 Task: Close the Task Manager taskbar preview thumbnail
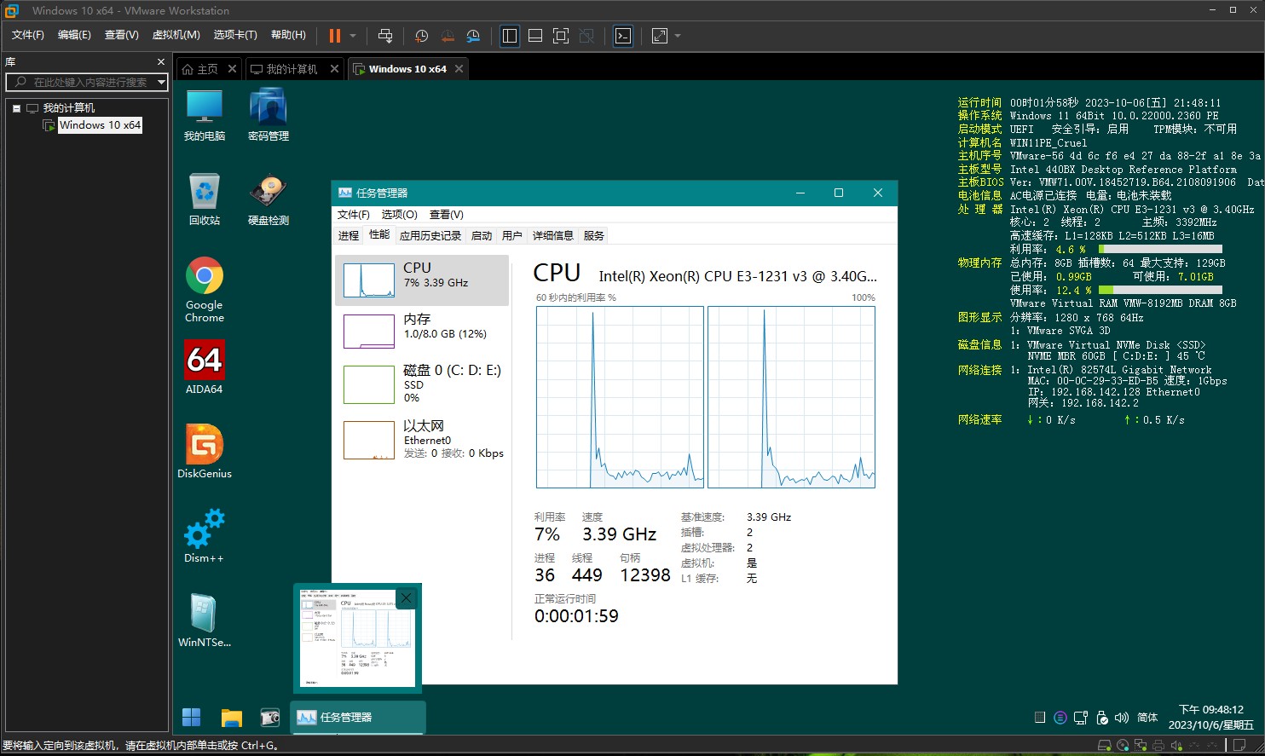(x=407, y=598)
